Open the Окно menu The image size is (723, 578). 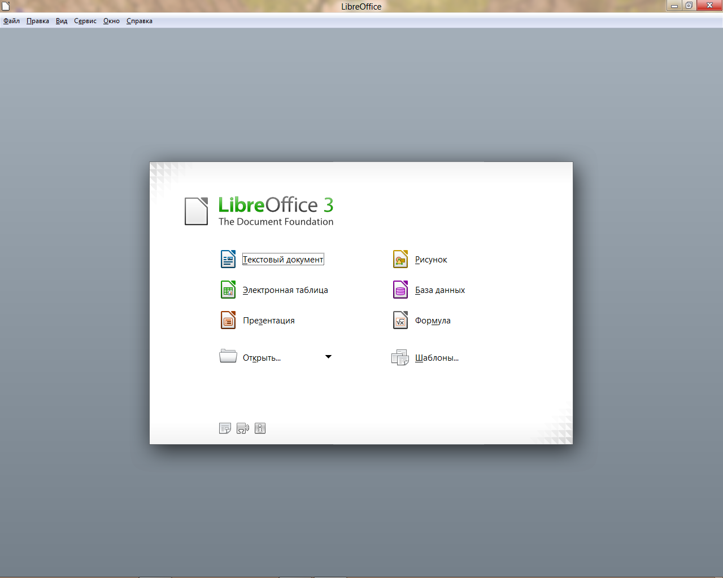(111, 21)
